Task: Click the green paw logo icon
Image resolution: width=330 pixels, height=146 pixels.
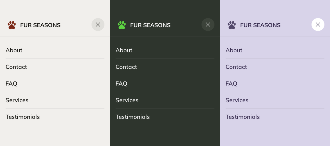Action: click(x=122, y=25)
